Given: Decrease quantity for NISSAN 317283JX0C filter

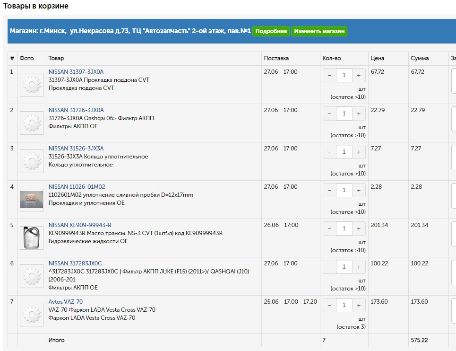Looking at the screenshot, I should click(x=329, y=267).
